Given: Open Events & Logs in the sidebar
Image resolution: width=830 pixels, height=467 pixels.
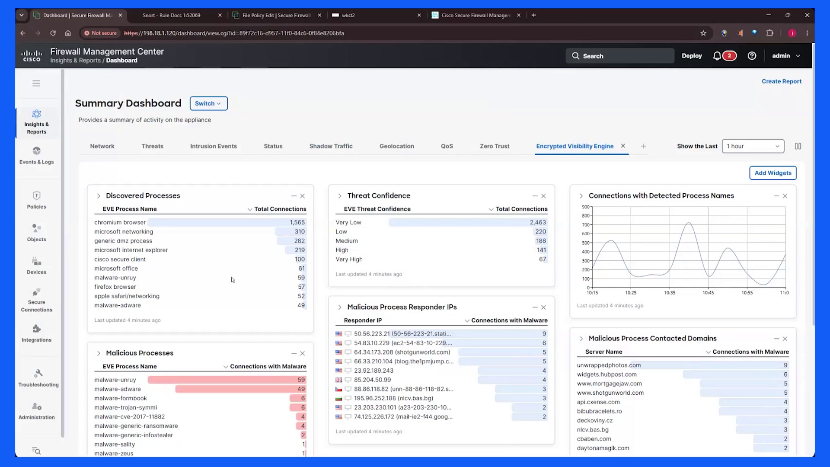Looking at the screenshot, I should [x=37, y=156].
